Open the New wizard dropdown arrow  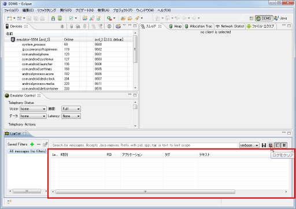[x=14, y=18]
